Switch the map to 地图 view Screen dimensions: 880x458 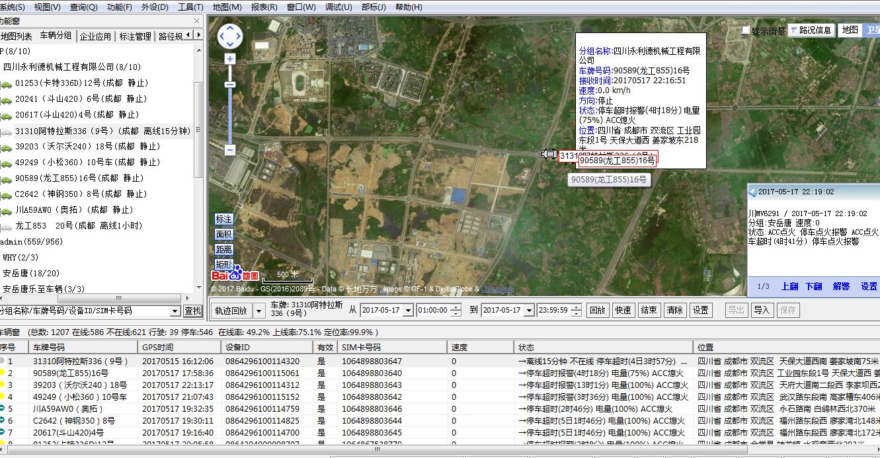tap(850, 30)
